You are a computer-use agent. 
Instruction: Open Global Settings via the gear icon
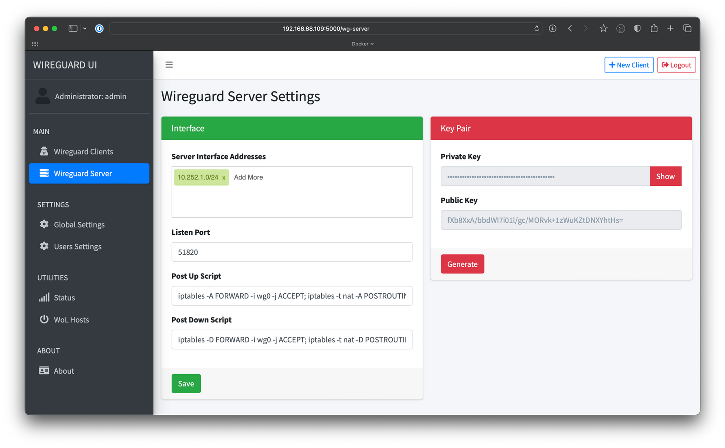click(44, 224)
